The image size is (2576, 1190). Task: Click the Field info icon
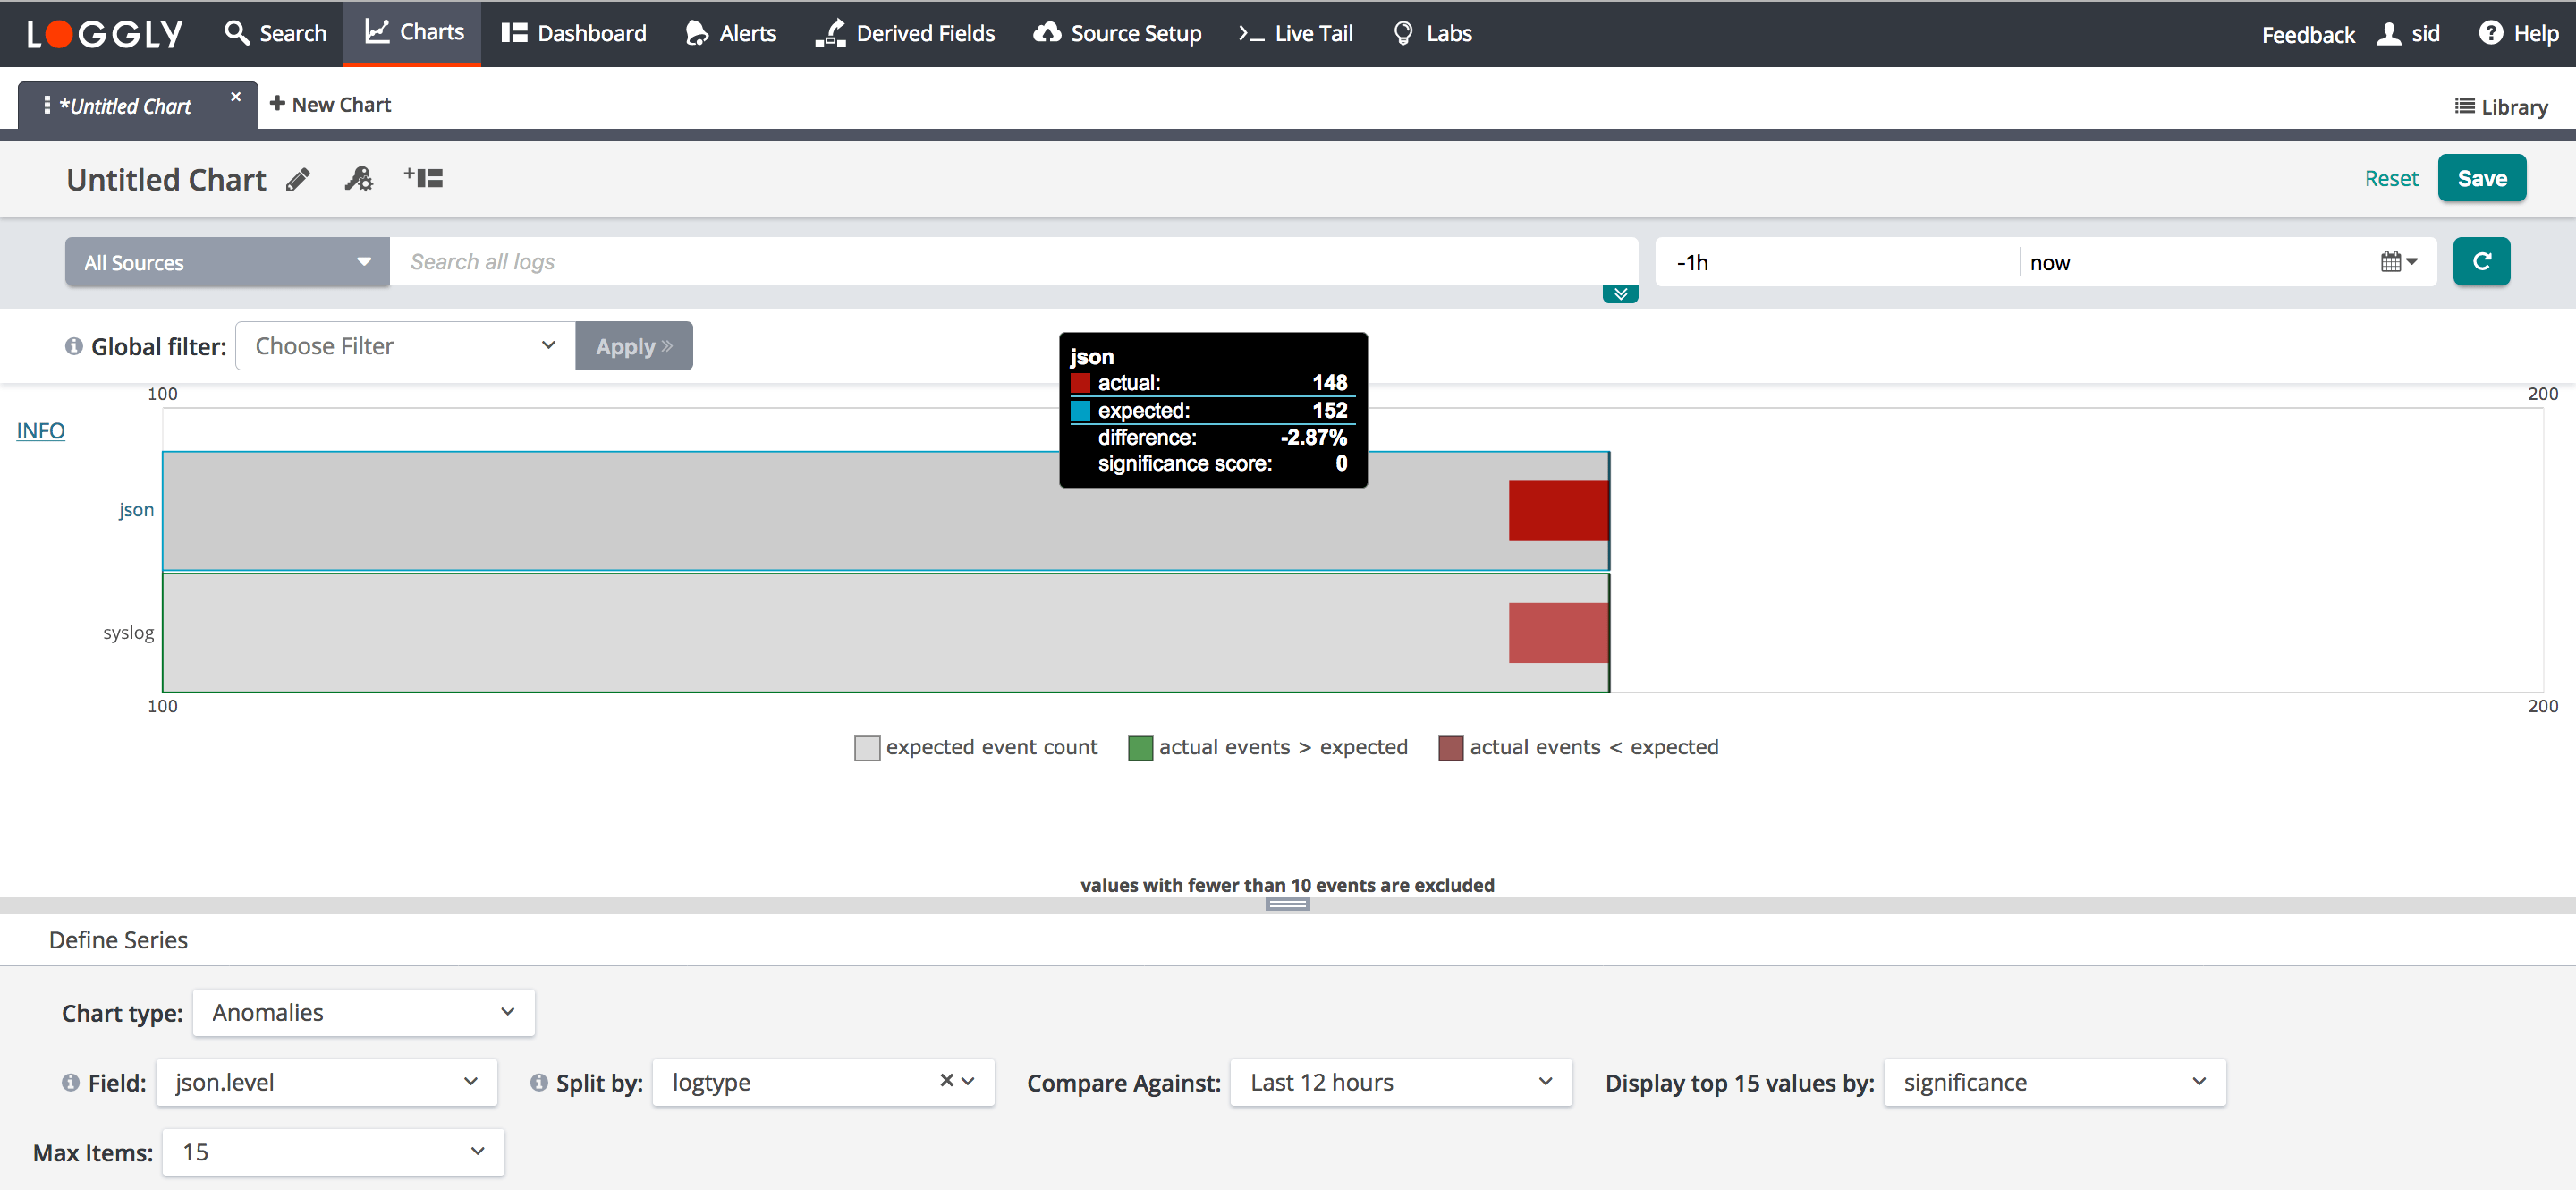point(71,1083)
